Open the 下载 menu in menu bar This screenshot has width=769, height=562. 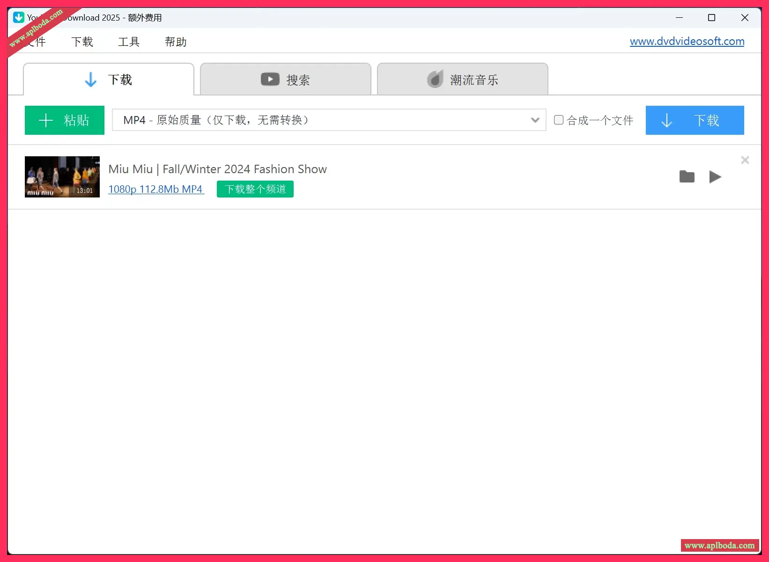(x=82, y=42)
